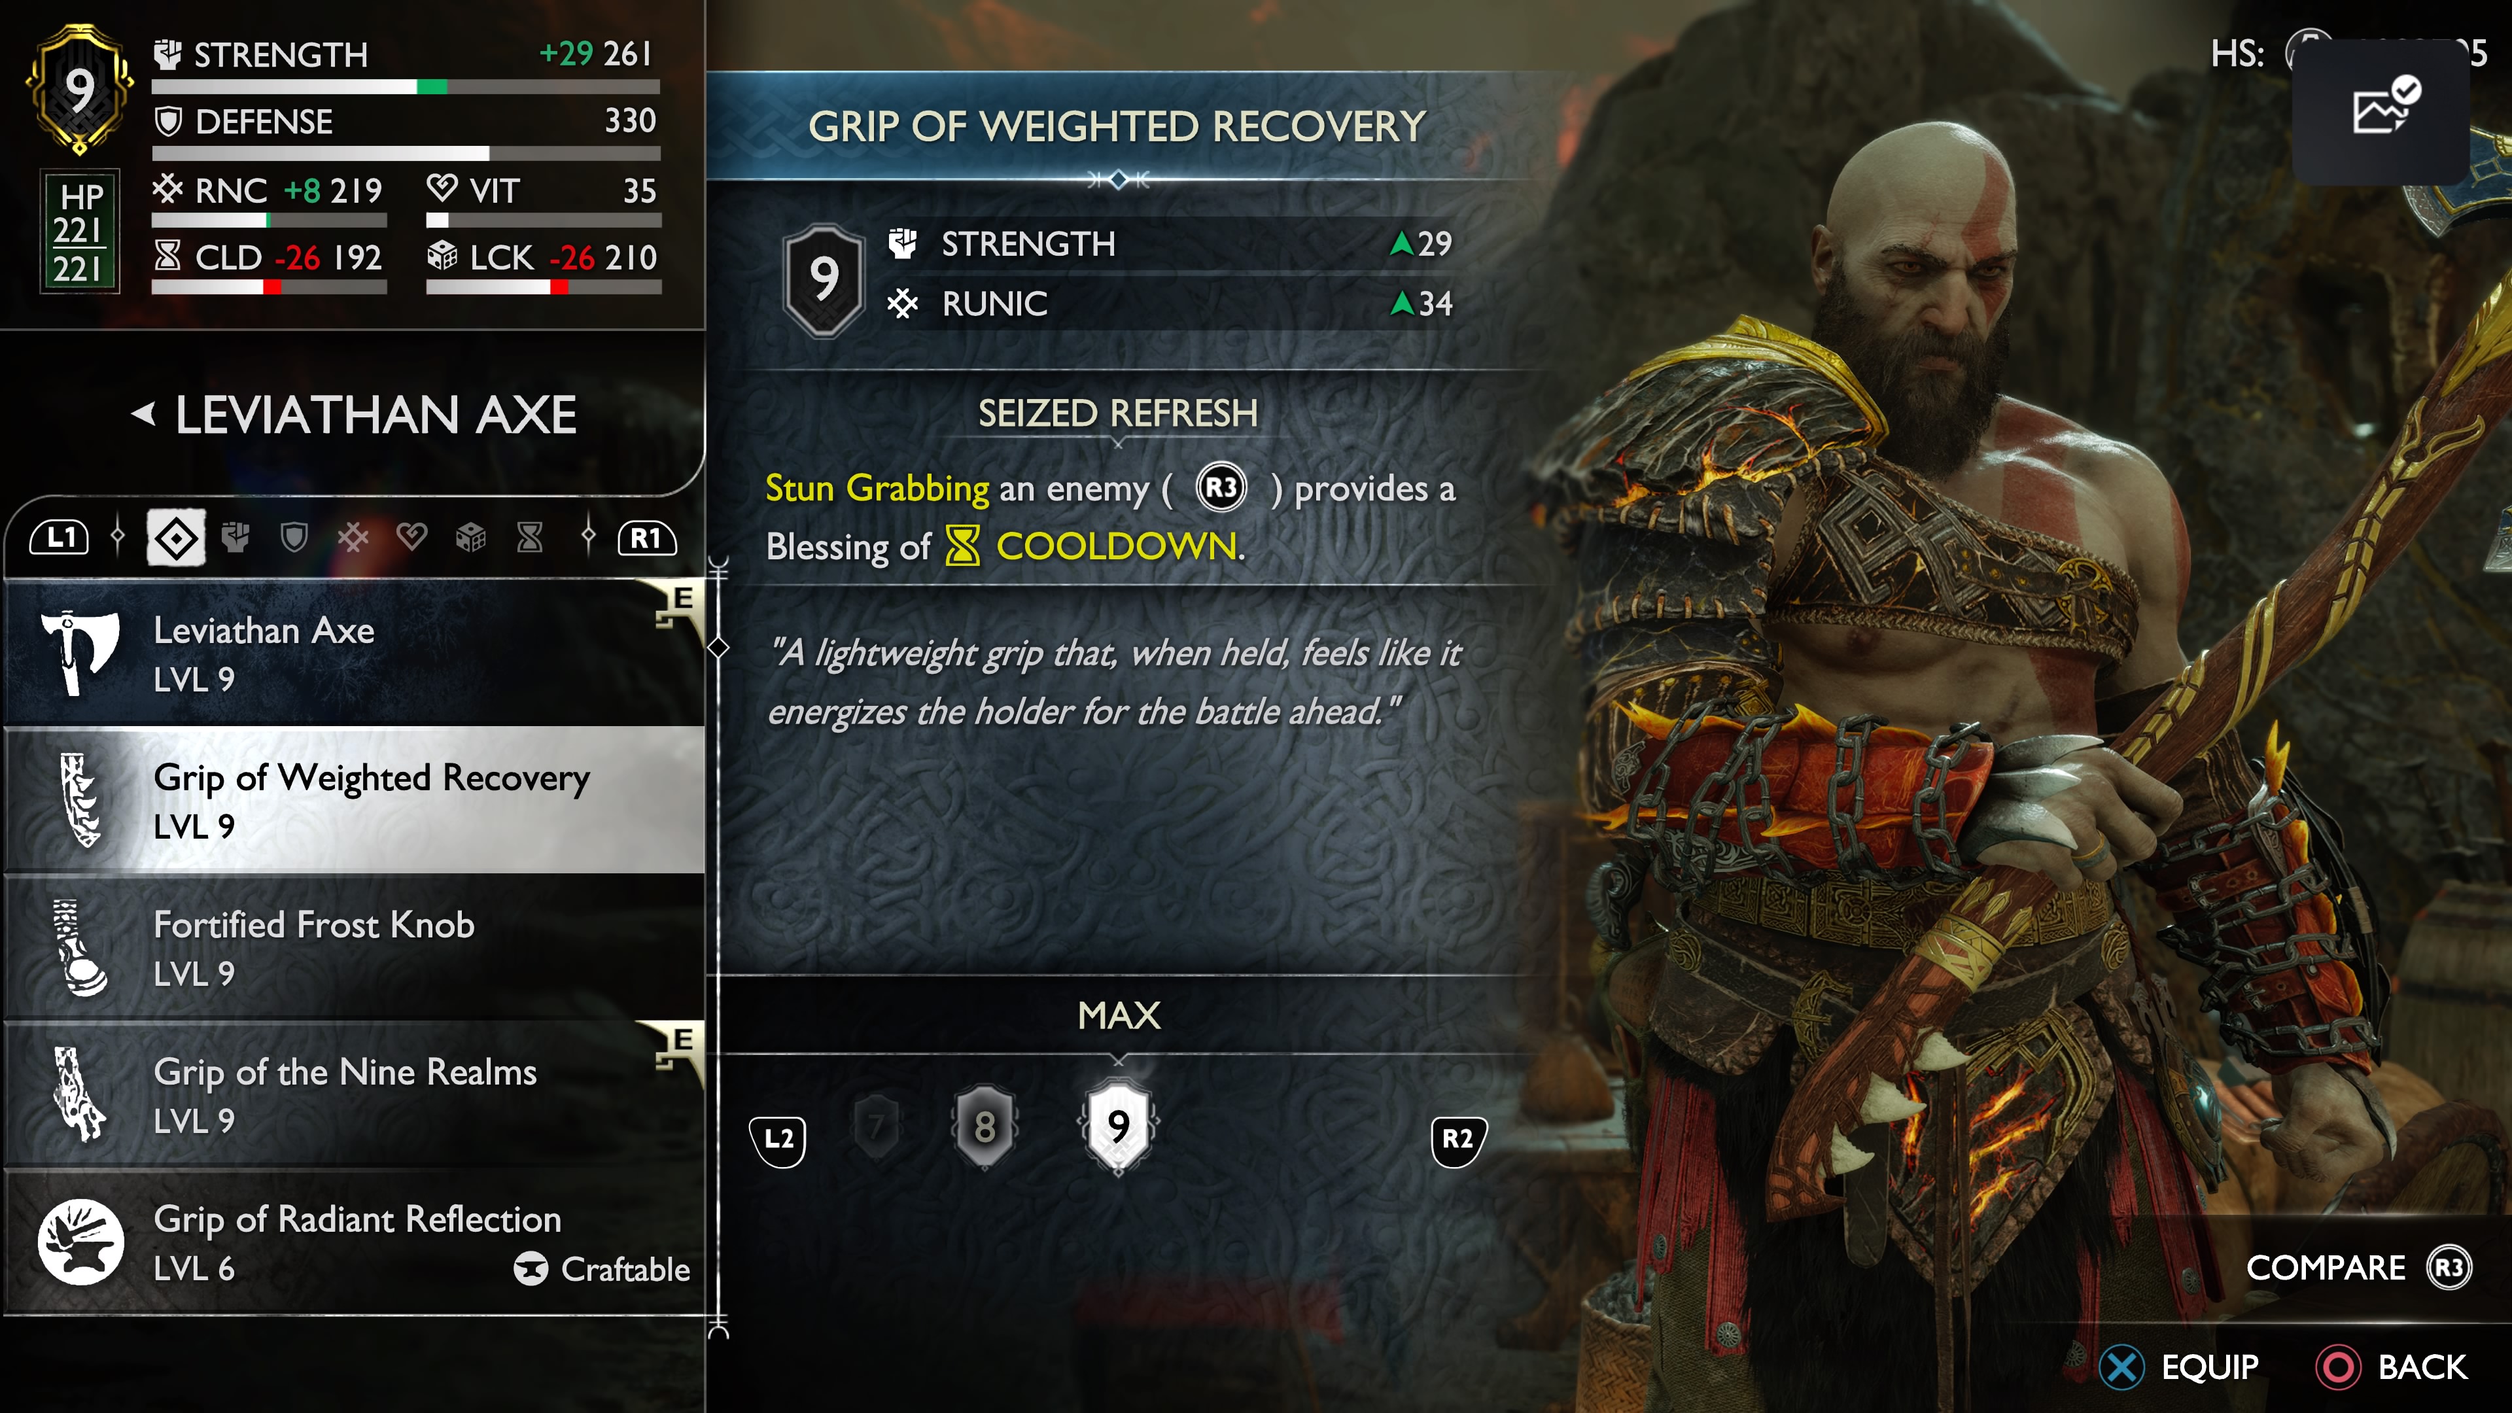Filter attachments by the Defense shield icon

(294, 537)
